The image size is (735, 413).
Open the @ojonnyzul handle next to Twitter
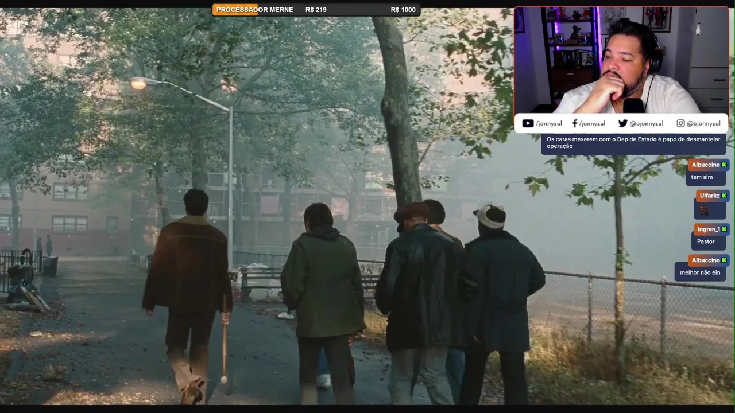pyautogui.click(x=646, y=123)
